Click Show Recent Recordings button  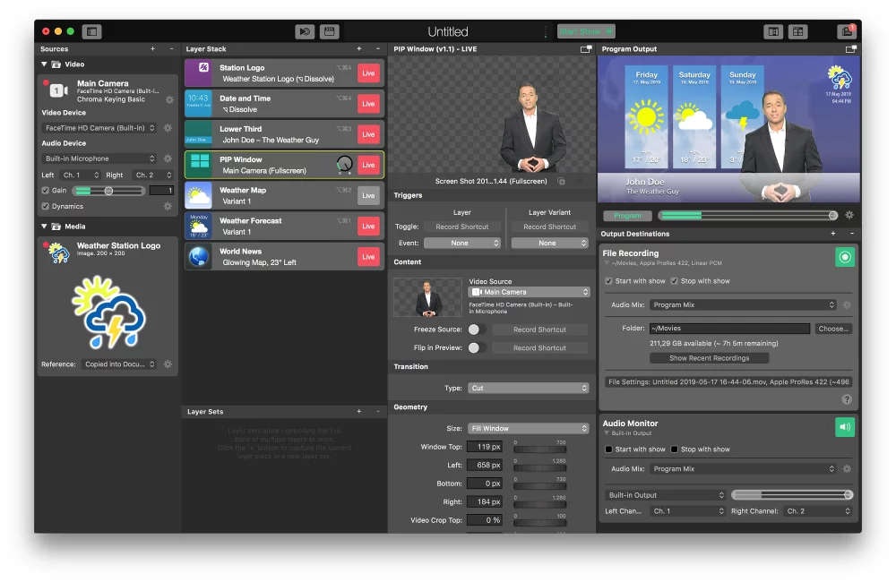pos(709,358)
